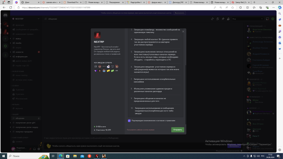Screen dimensions: 283x159
Task: Switch to the Расширения browser tab
Action: point(115,2)
